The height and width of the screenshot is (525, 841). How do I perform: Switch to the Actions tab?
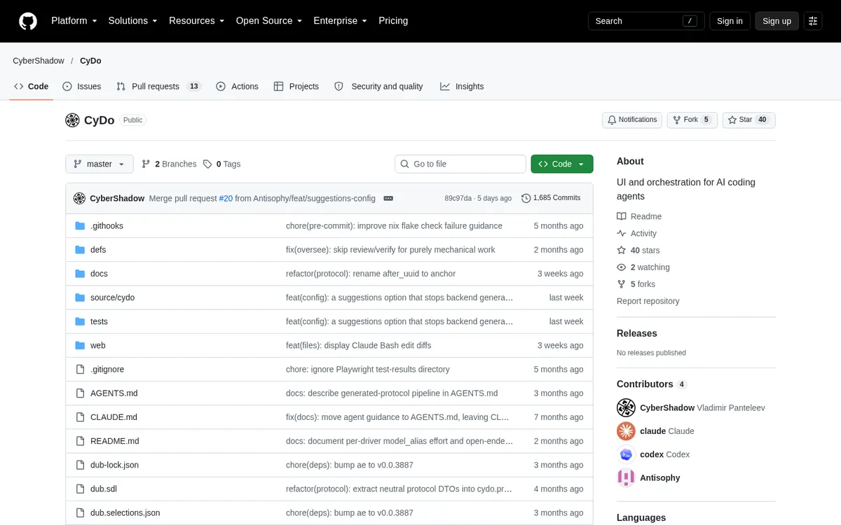pos(237,86)
